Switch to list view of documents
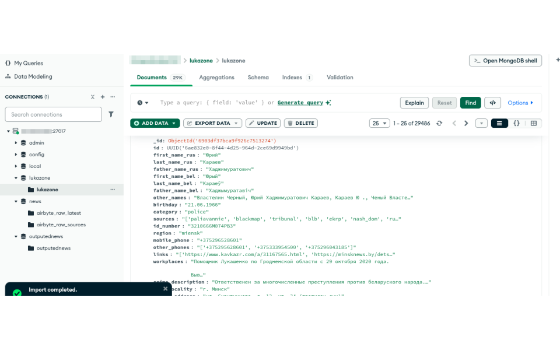The image size is (560, 350). pyautogui.click(x=499, y=123)
